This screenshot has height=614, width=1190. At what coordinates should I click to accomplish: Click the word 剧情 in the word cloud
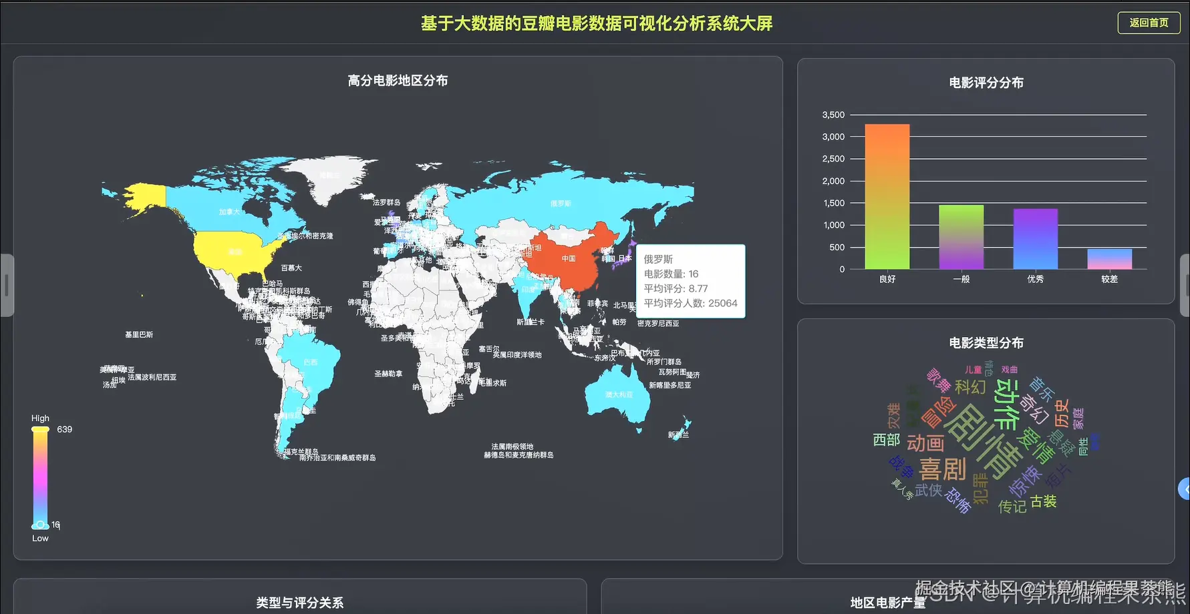point(982,442)
